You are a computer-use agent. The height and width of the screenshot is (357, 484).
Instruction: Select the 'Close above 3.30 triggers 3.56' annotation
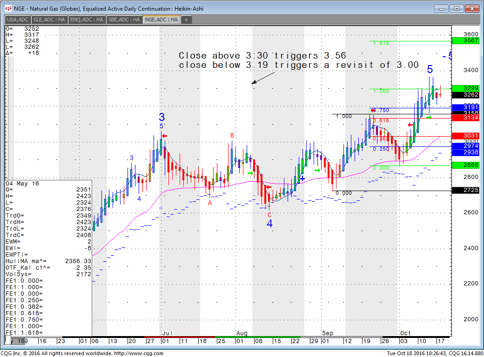pos(262,55)
